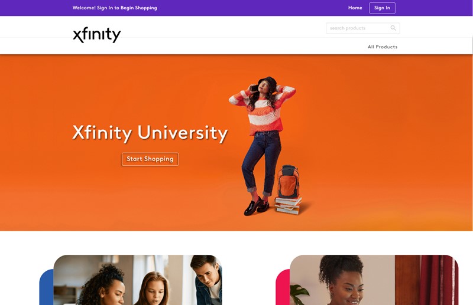Screen dimensions: 473x305
Task: Open the All Products menu
Action: 383,47
